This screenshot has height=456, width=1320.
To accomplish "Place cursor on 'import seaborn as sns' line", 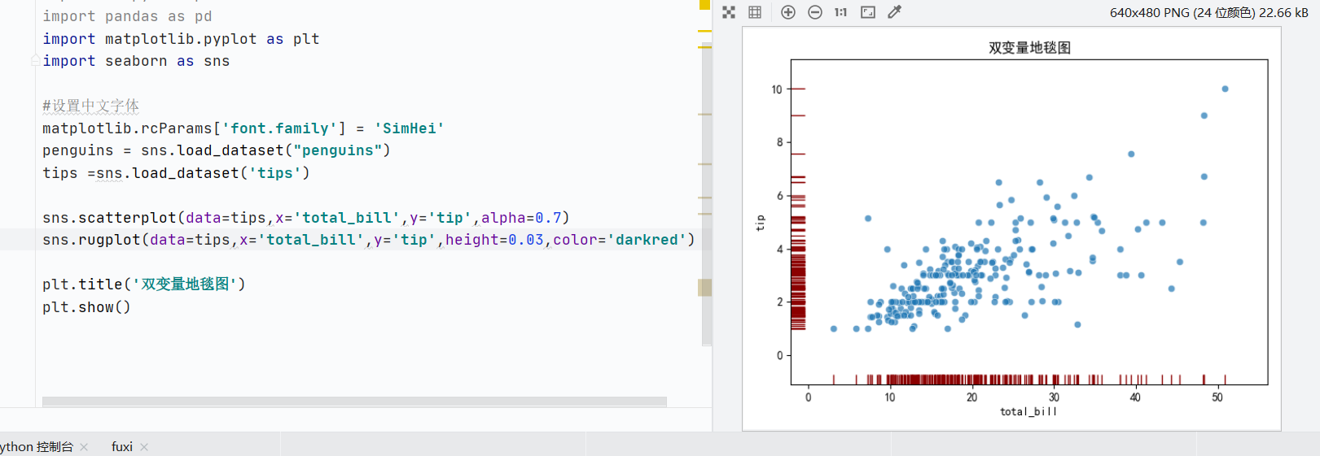I will click(x=136, y=61).
